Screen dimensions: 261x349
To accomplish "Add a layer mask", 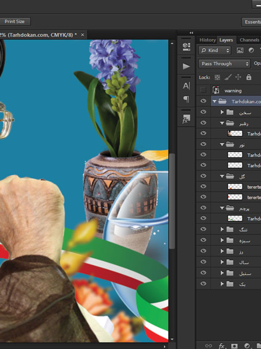I will (x=234, y=346).
